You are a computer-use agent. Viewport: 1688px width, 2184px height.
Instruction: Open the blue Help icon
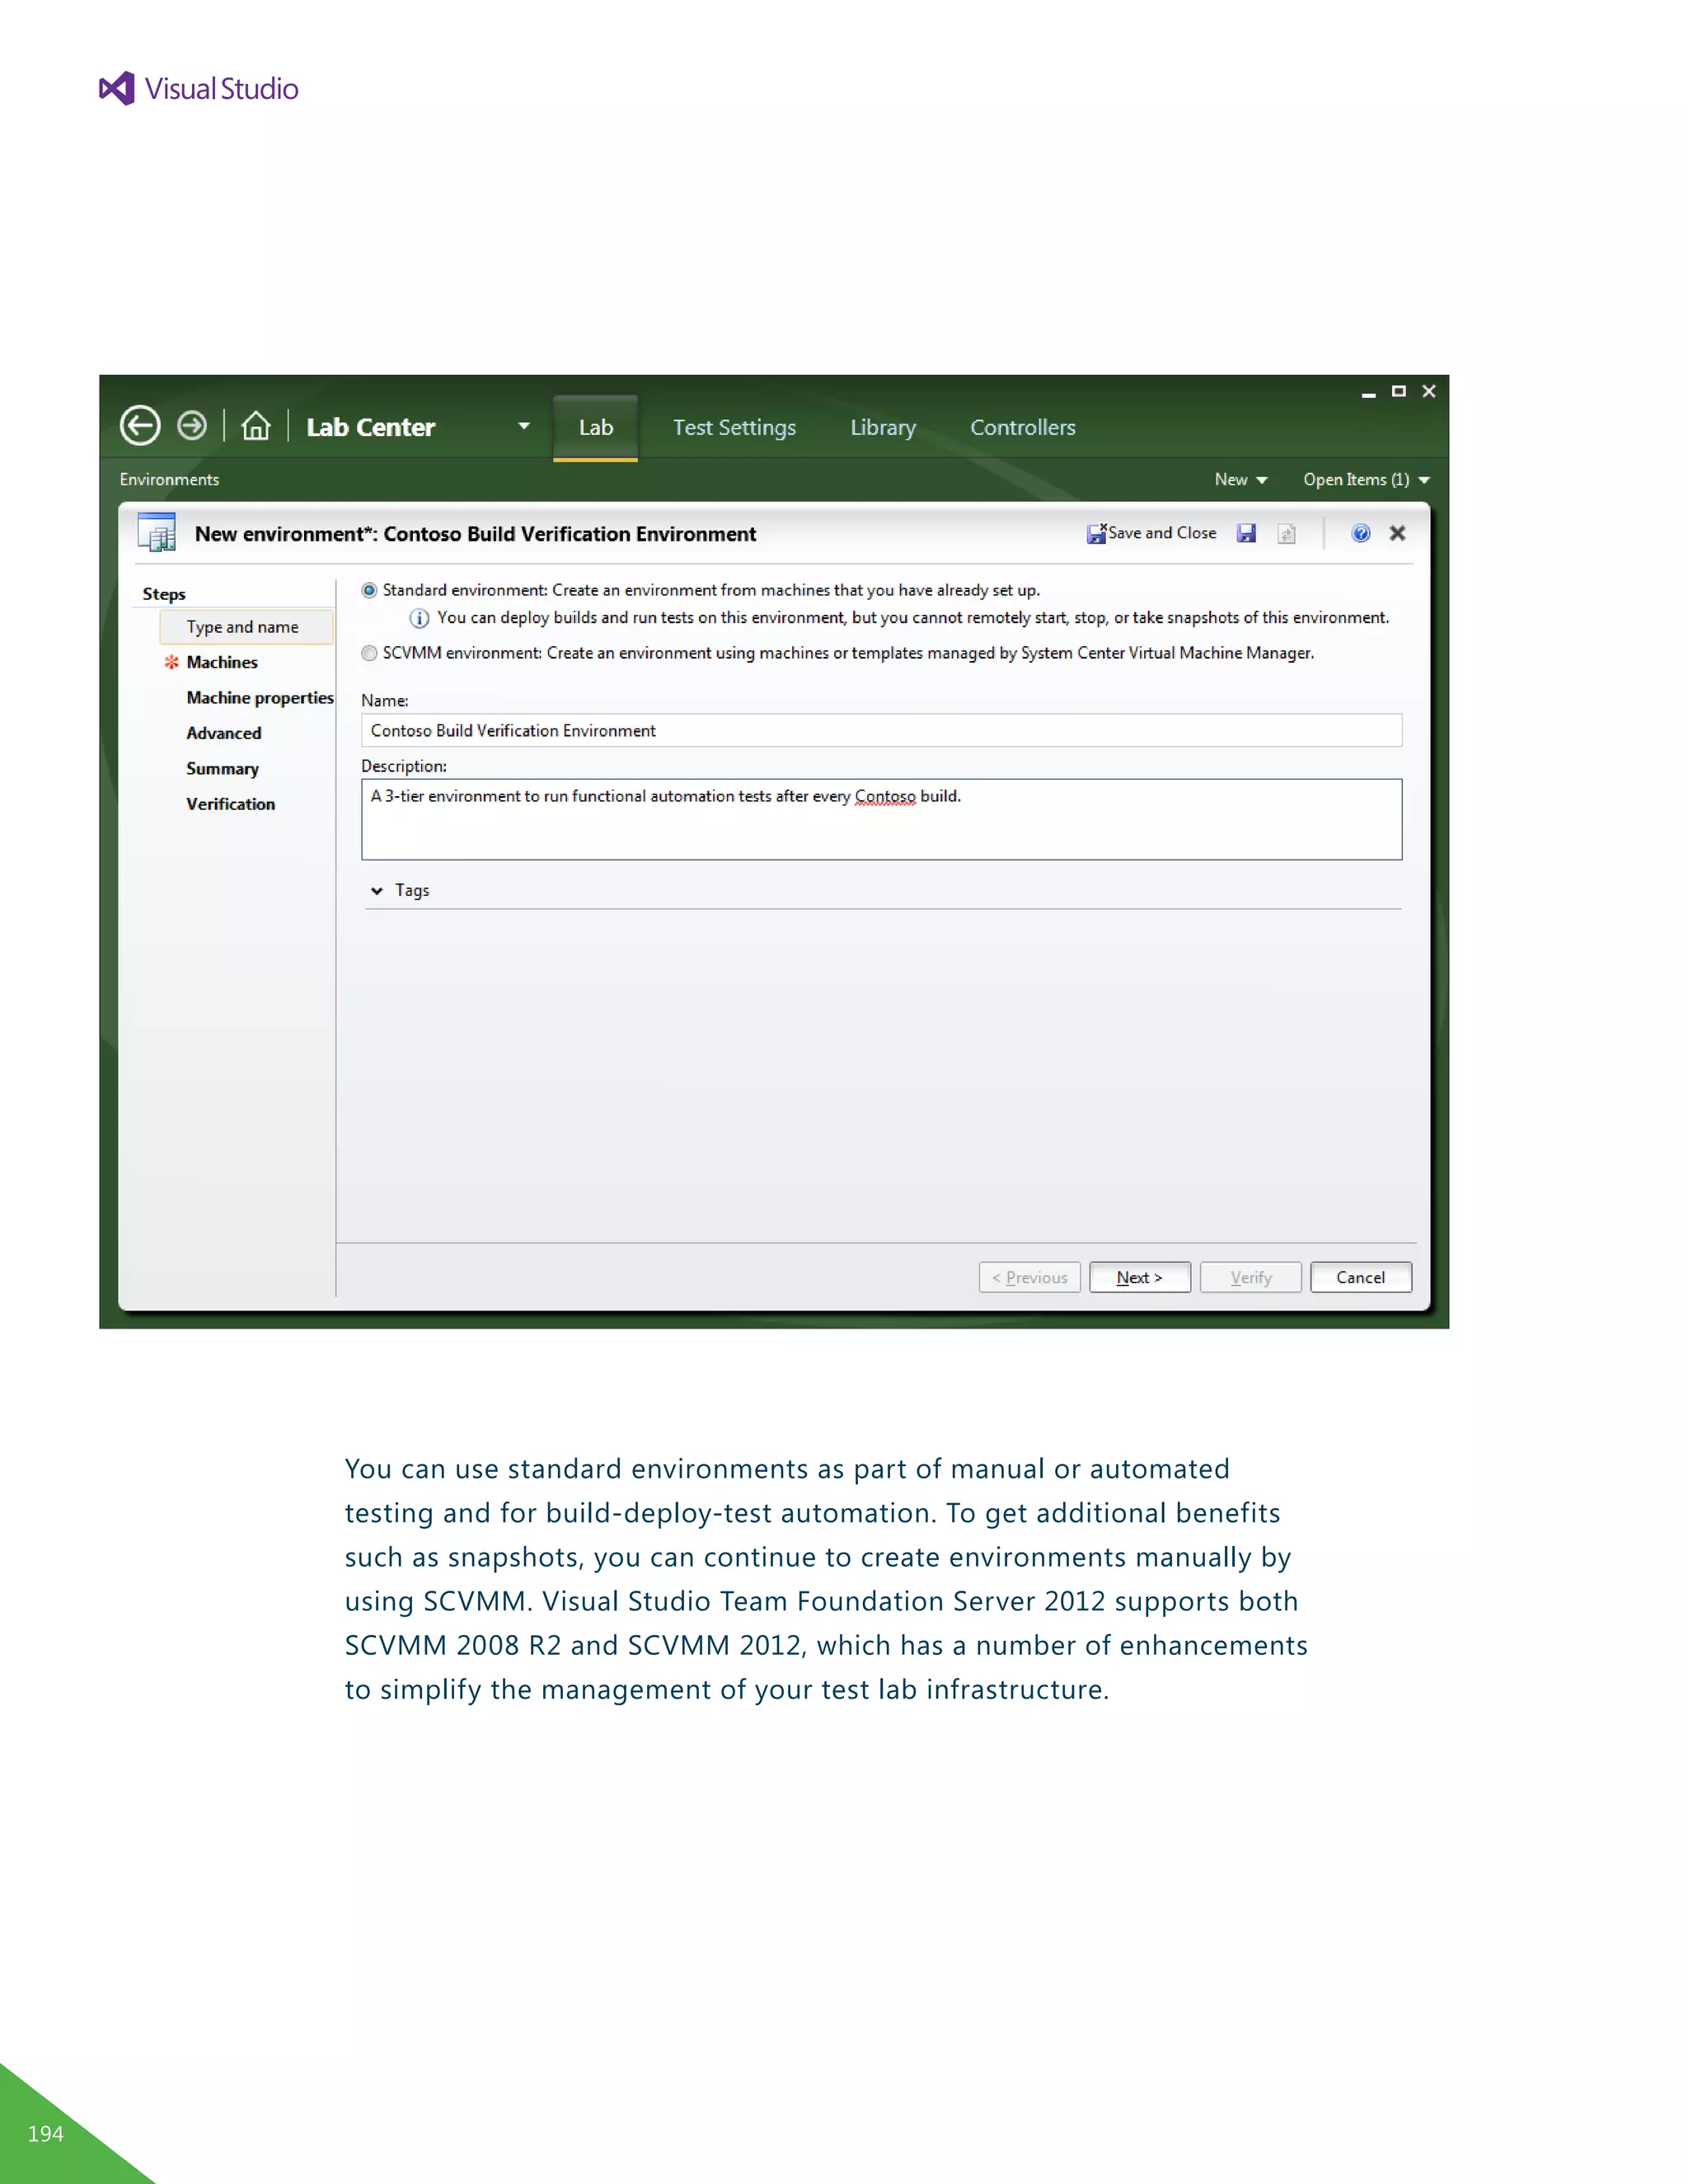coord(1361,533)
